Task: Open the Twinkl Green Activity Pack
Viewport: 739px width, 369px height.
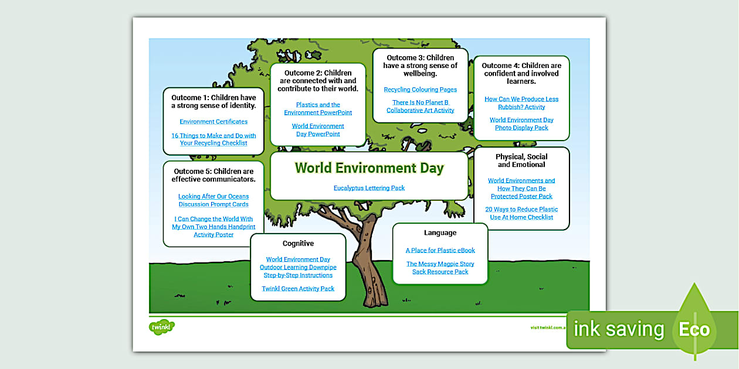Action: point(298,288)
